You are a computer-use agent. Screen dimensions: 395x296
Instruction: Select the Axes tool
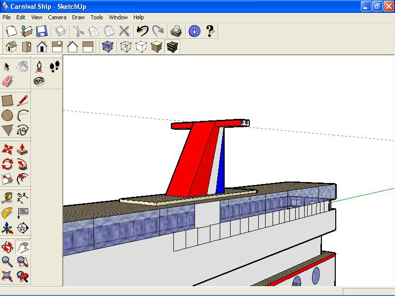[x=7, y=228]
